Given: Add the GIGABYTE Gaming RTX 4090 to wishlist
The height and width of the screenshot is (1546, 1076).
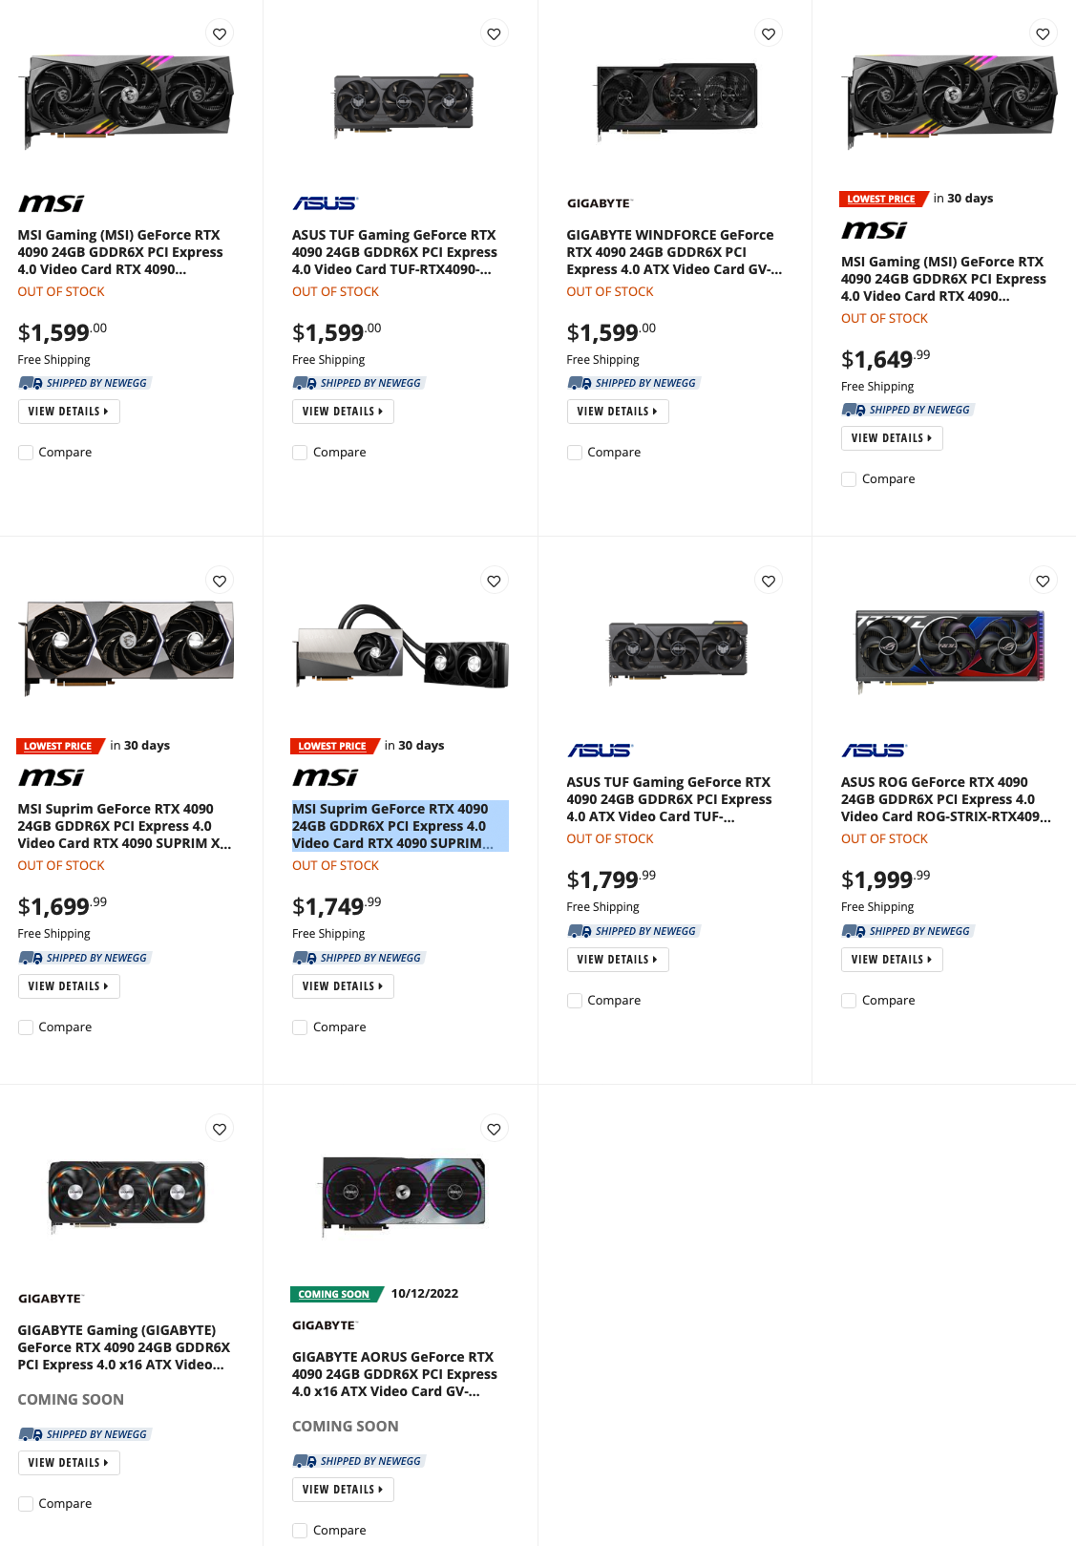Looking at the screenshot, I should coord(220,1128).
